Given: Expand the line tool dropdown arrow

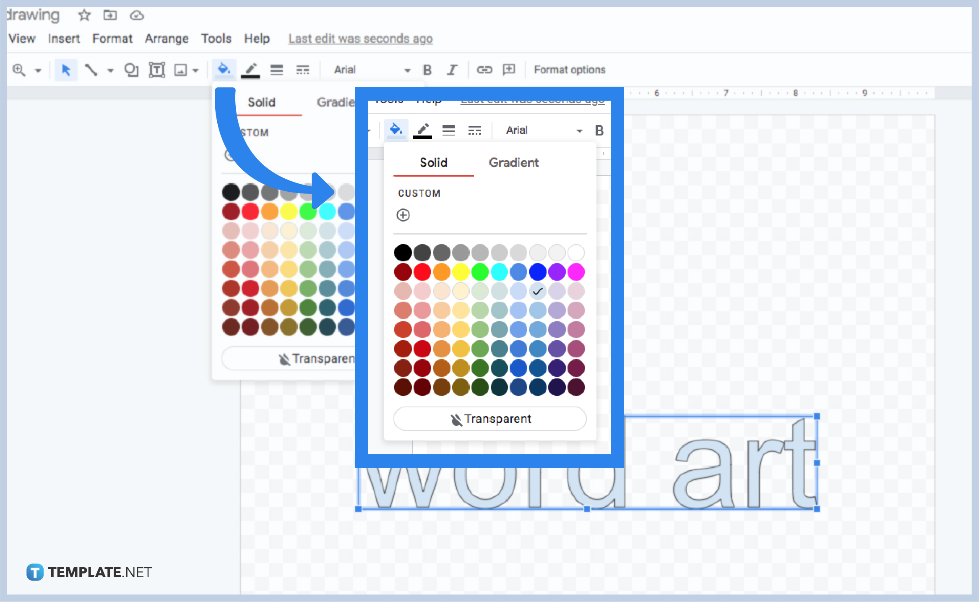Looking at the screenshot, I should [x=110, y=70].
